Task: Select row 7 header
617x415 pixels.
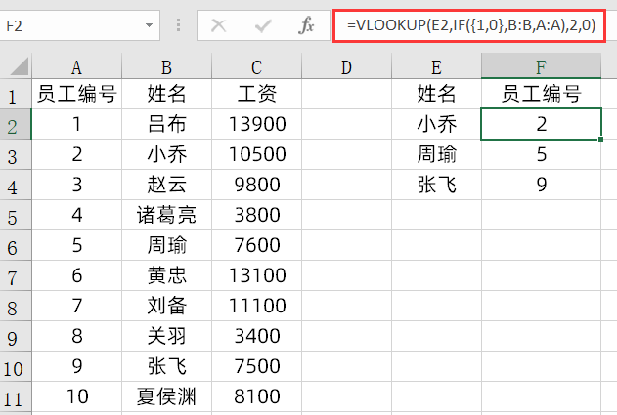Action: tap(16, 275)
